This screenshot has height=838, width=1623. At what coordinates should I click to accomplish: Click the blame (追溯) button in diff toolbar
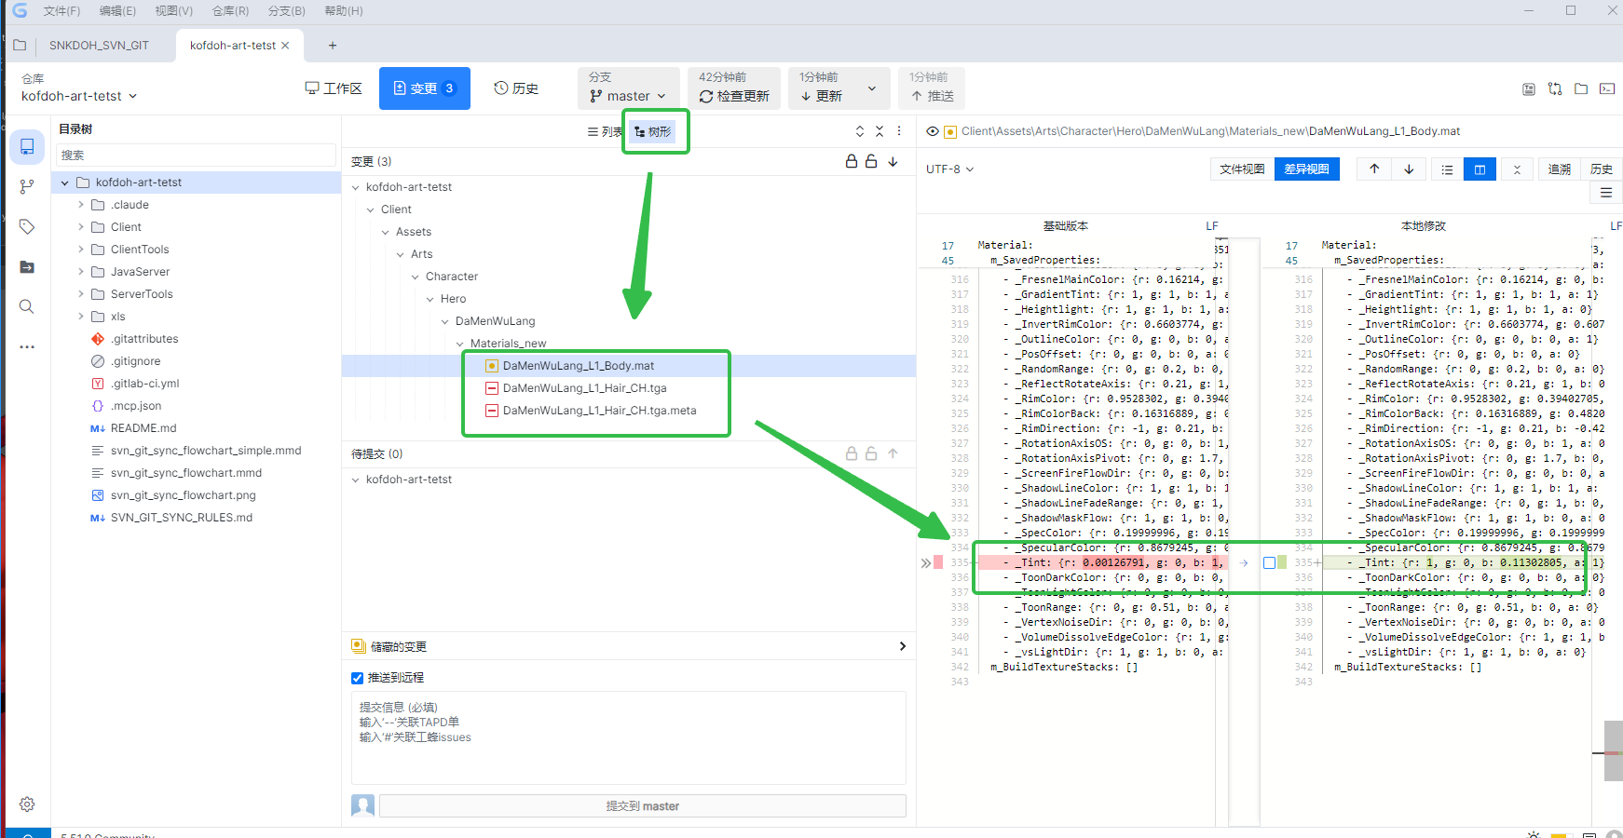tap(1559, 169)
